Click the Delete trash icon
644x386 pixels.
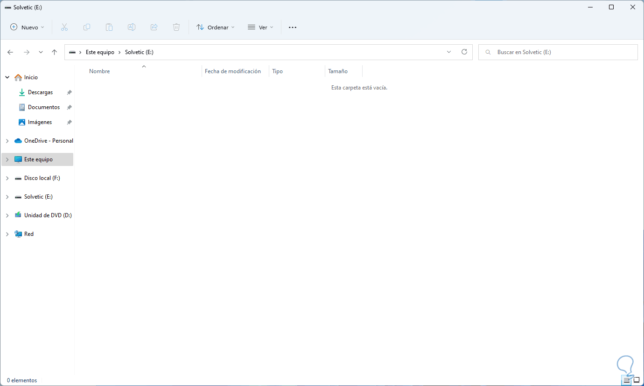tap(176, 28)
